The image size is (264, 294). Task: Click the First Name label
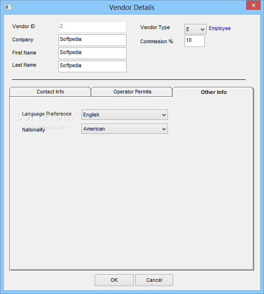24,53
